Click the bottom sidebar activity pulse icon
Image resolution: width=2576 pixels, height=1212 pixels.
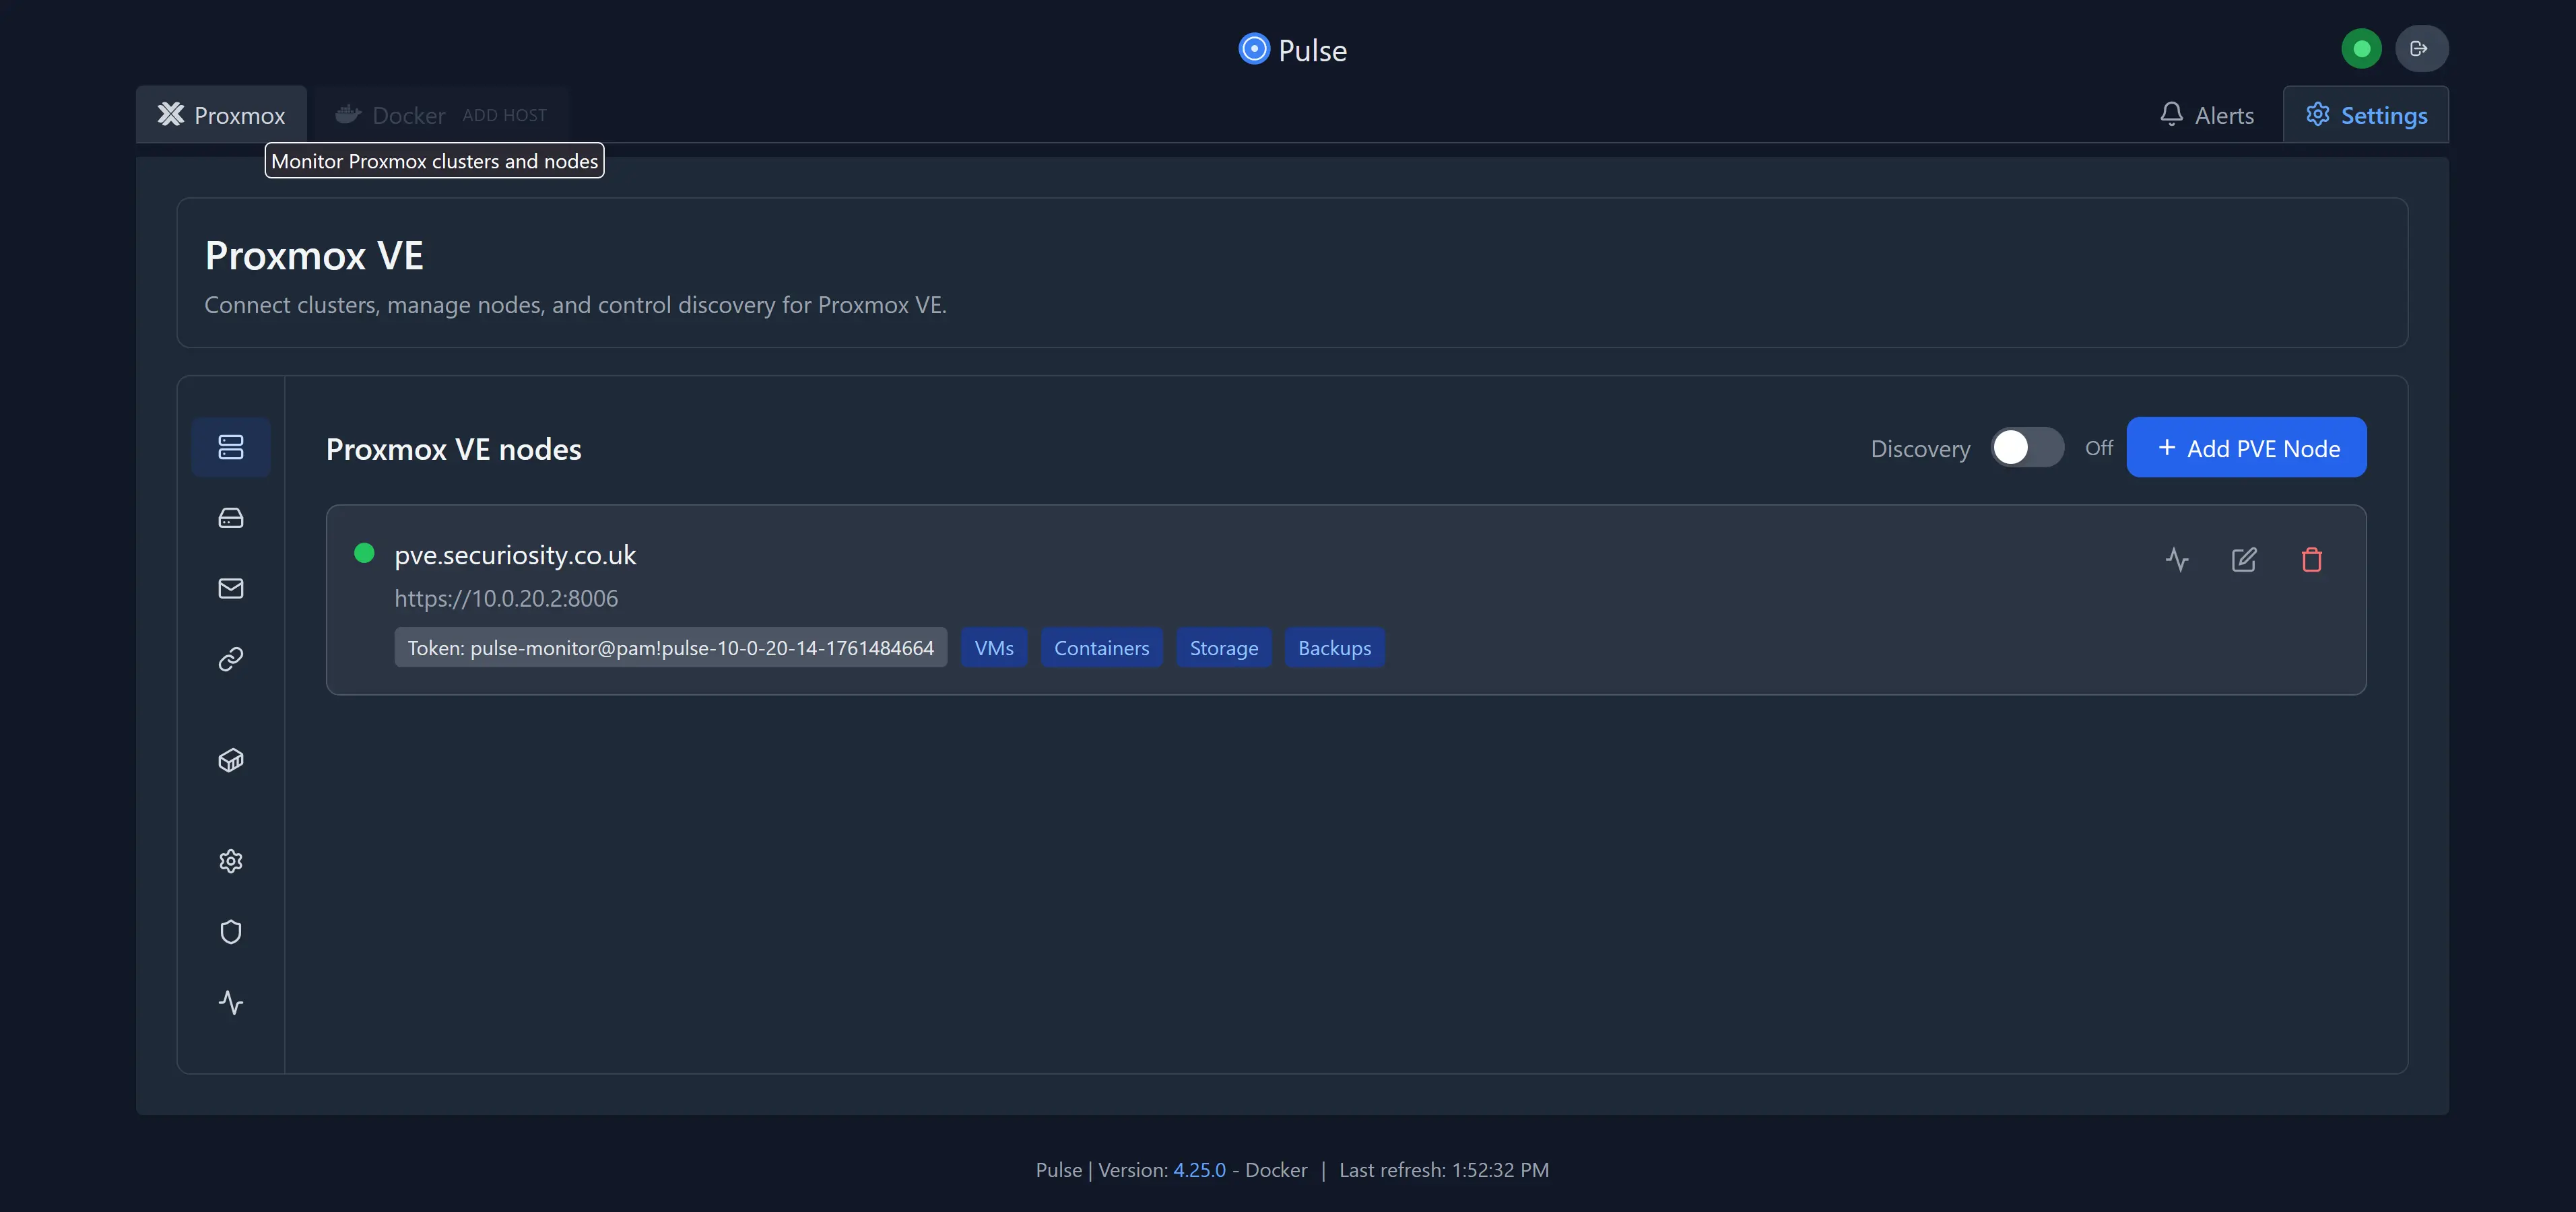point(230,1002)
